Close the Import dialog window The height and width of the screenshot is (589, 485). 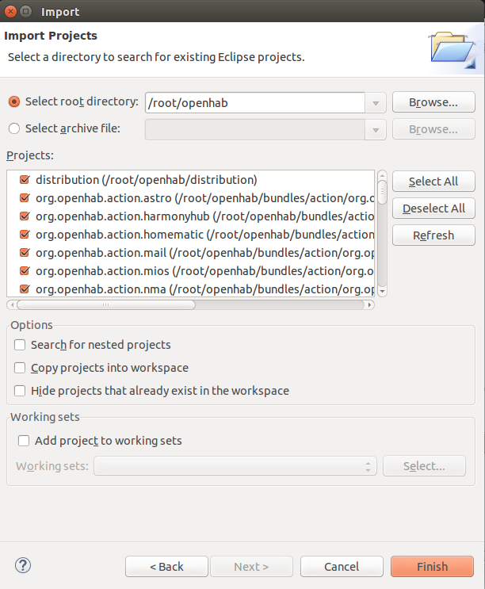pos(11,12)
